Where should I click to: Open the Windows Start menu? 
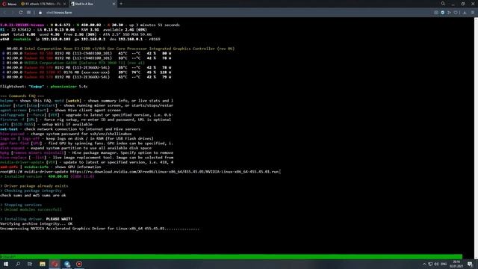pyautogui.click(x=6, y=264)
